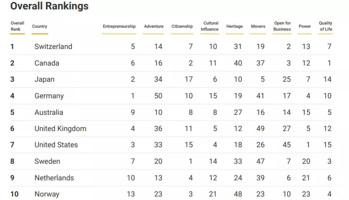Sort by the Overall Rank column header
Image resolution: width=349 pixels, height=200 pixels.
pos(17,26)
